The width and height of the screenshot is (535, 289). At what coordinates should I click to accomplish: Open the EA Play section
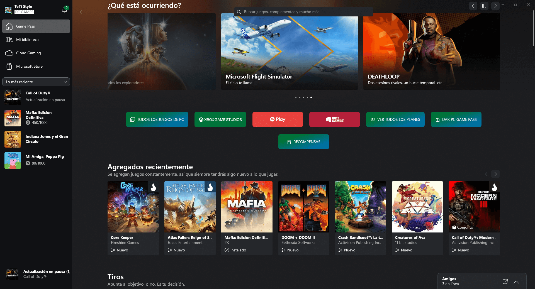[278, 119]
